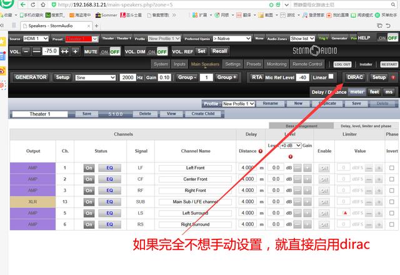Viewport: 400px width, 275px height.
Task: Go back in the browser
Action: click(23, 4)
